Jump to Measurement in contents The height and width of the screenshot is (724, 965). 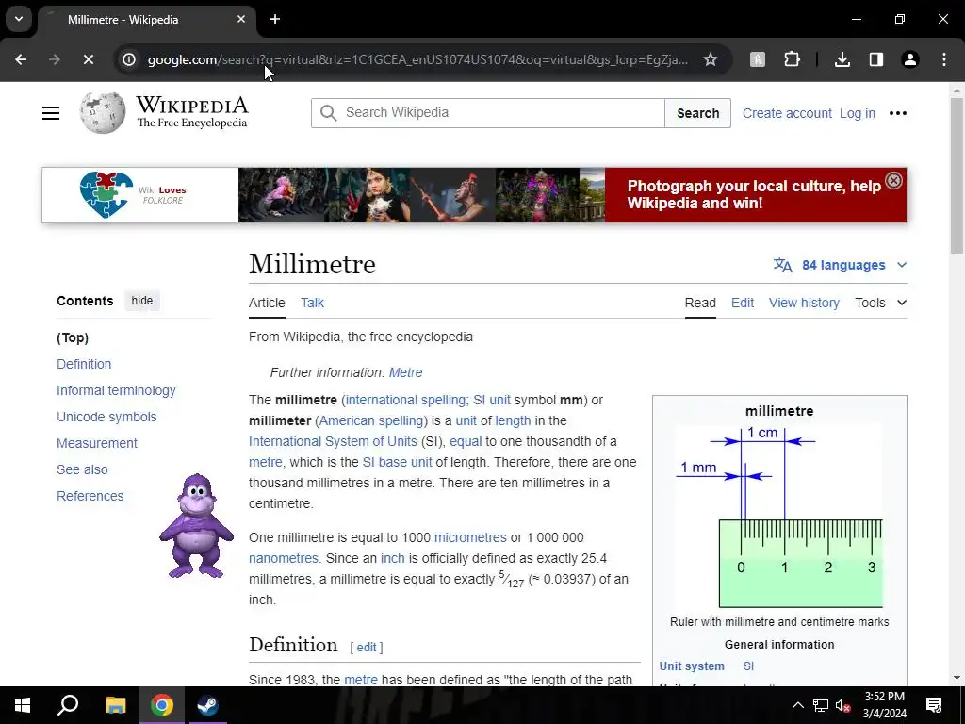(x=97, y=443)
